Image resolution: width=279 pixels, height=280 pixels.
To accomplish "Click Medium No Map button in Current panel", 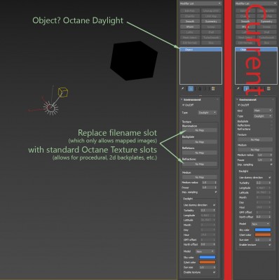I will [255, 150].
